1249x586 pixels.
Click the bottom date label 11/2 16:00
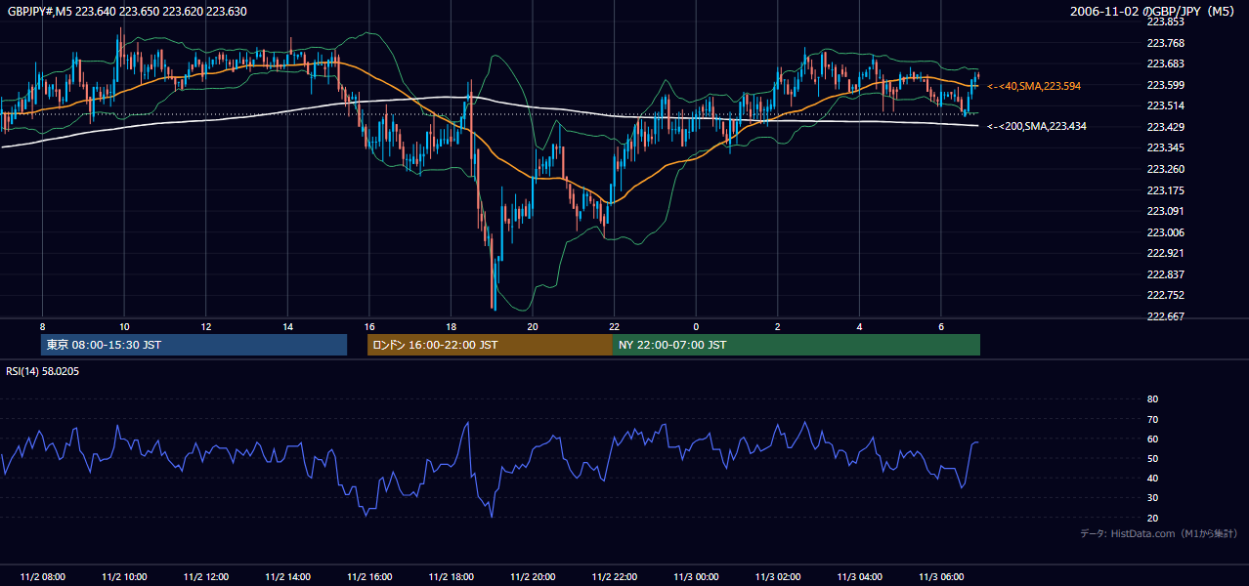click(x=369, y=577)
